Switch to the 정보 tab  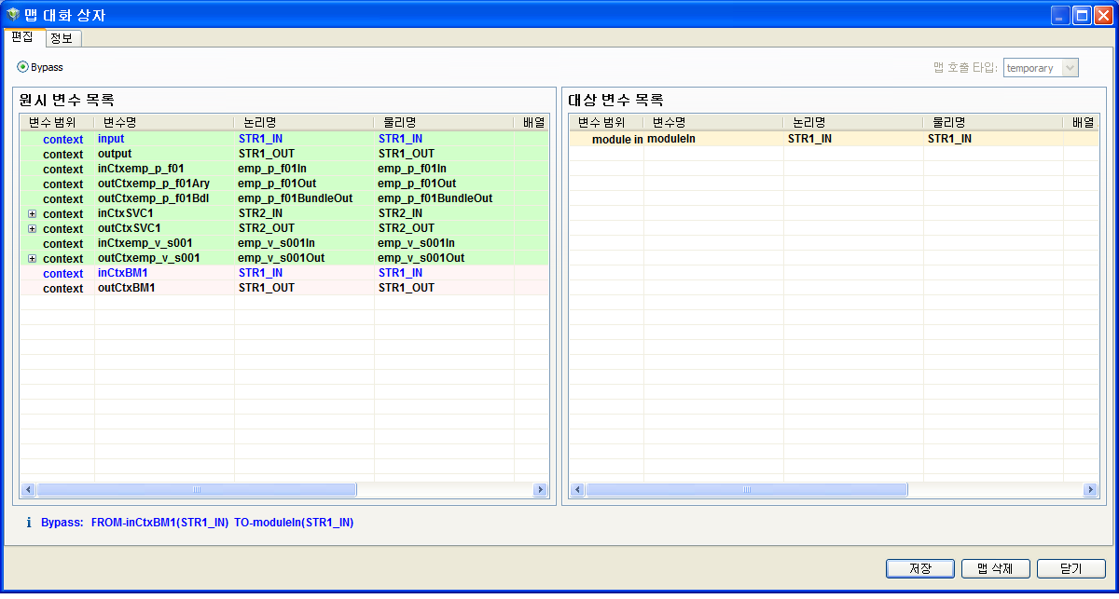(x=62, y=39)
